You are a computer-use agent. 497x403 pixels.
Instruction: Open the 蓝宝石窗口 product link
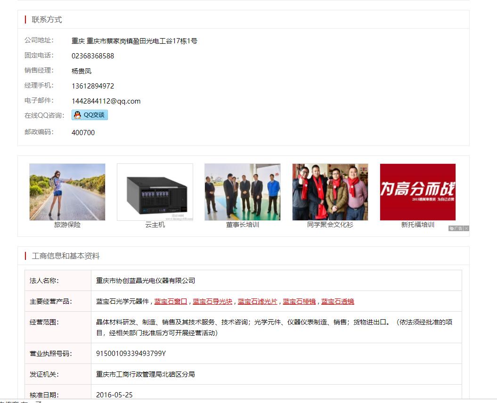coord(171,301)
